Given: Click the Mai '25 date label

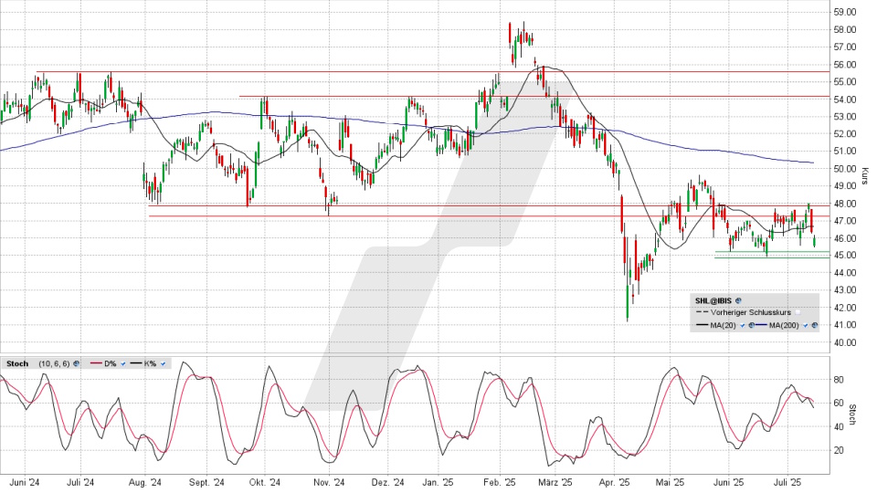Looking at the screenshot, I should point(670,482).
